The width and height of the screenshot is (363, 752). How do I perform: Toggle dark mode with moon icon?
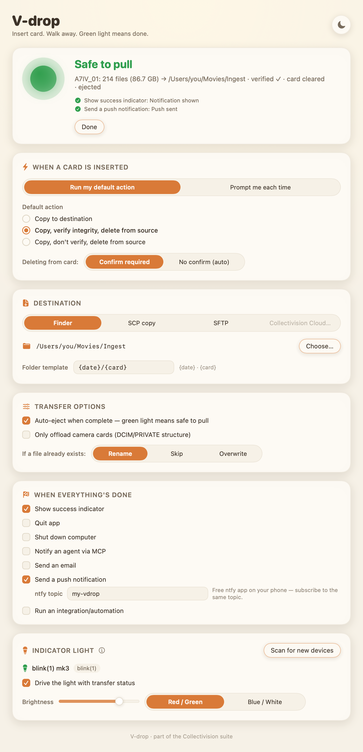[x=341, y=25]
